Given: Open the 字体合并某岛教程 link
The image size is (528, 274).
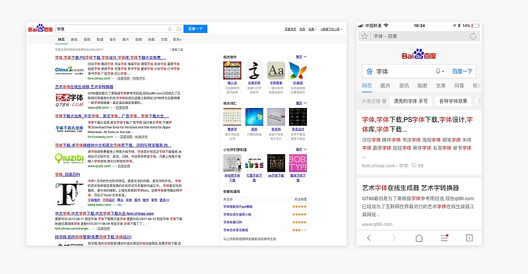Looking at the screenshot, I should click(236, 230).
